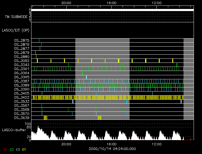Viewport: 202px width, 154px height.
Task: Click the green C2 legend entry
Action: pos(12,149)
